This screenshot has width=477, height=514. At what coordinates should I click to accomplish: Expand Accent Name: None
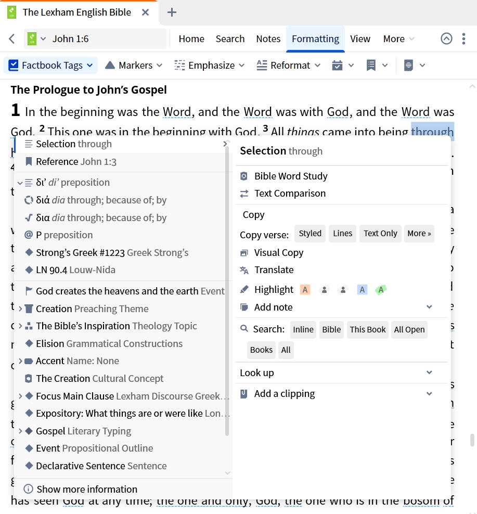(20, 361)
